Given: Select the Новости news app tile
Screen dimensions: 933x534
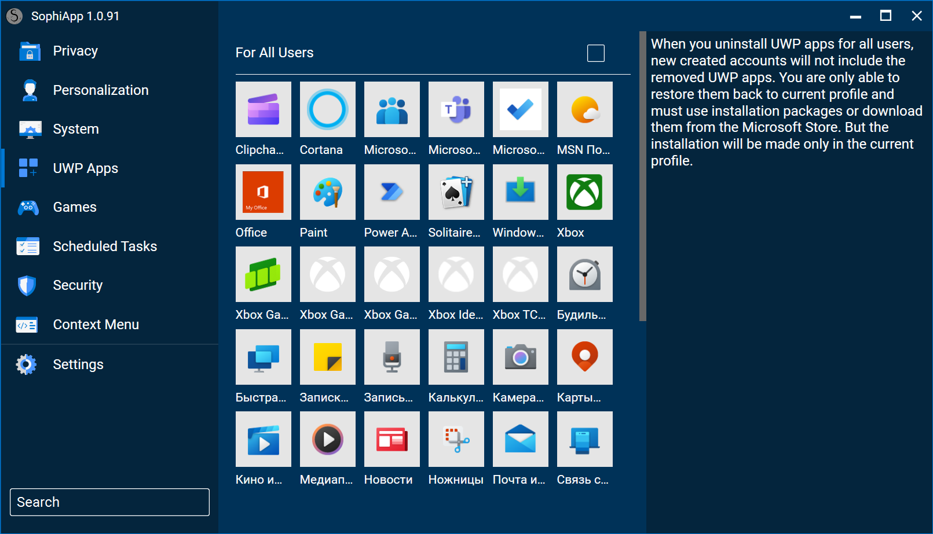Looking at the screenshot, I should [x=392, y=439].
